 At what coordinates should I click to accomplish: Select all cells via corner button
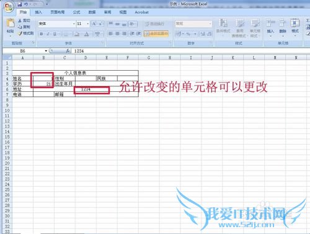(x=7, y=58)
